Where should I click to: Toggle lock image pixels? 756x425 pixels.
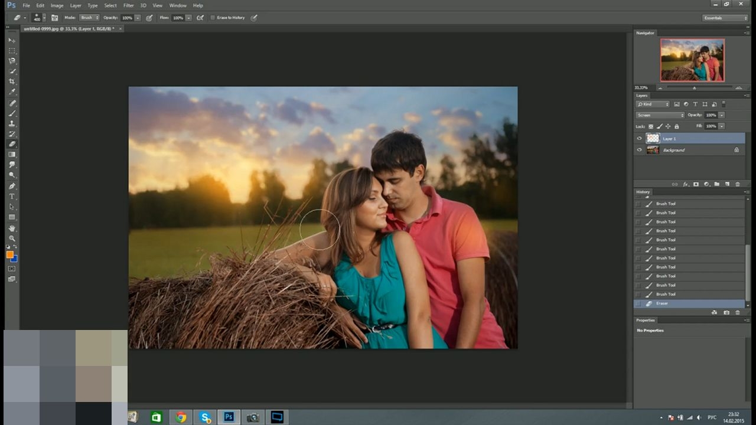[x=659, y=126]
